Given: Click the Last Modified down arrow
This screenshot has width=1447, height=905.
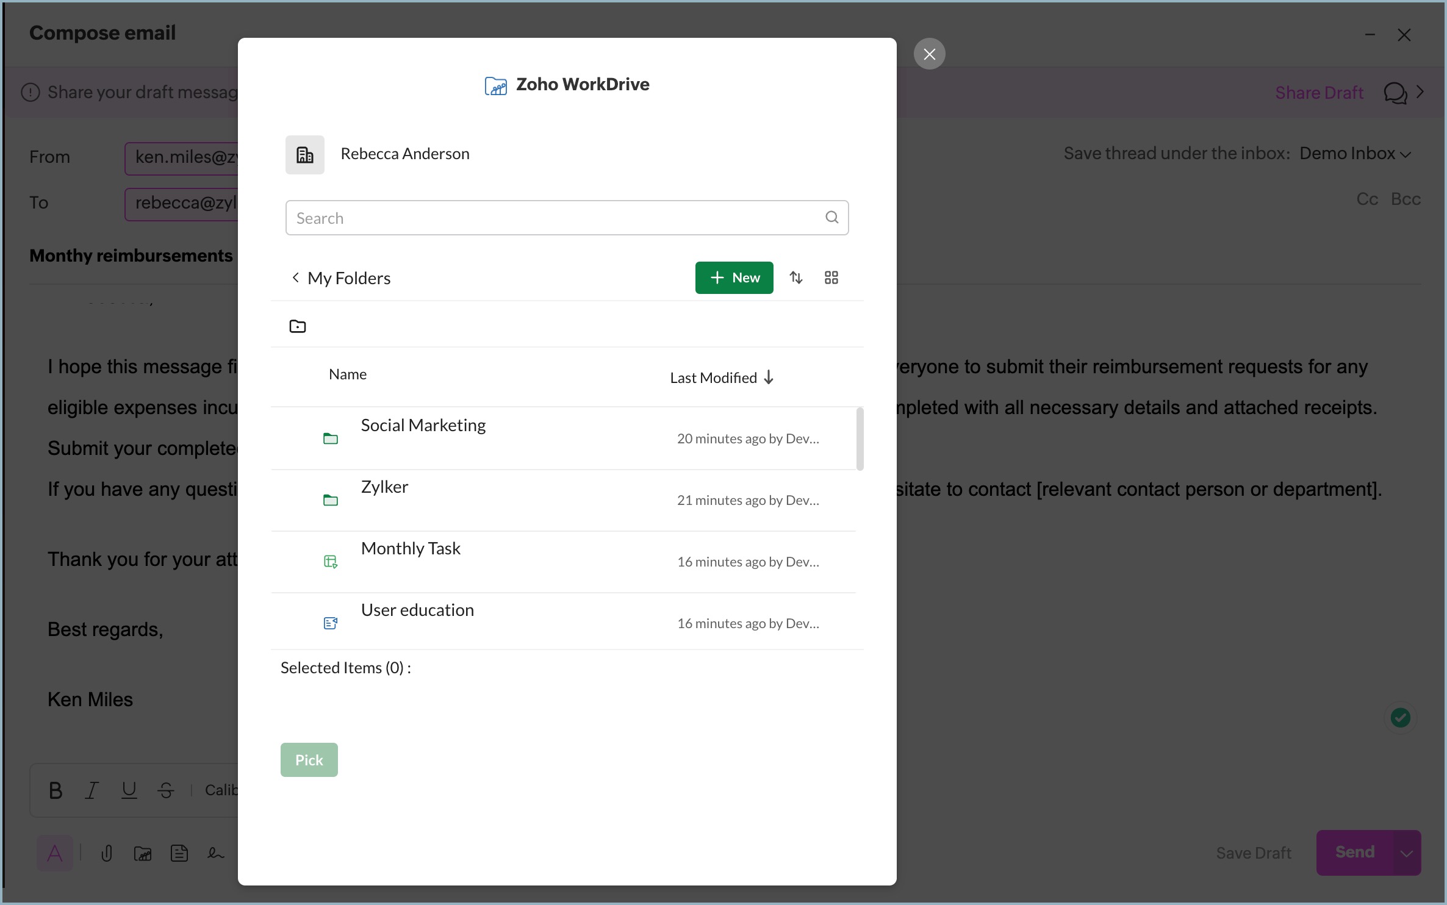Looking at the screenshot, I should click(769, 377).
